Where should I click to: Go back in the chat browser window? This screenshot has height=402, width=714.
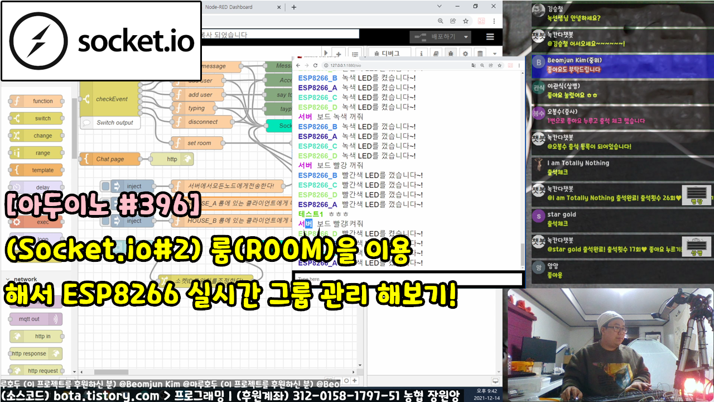[298, 65]
